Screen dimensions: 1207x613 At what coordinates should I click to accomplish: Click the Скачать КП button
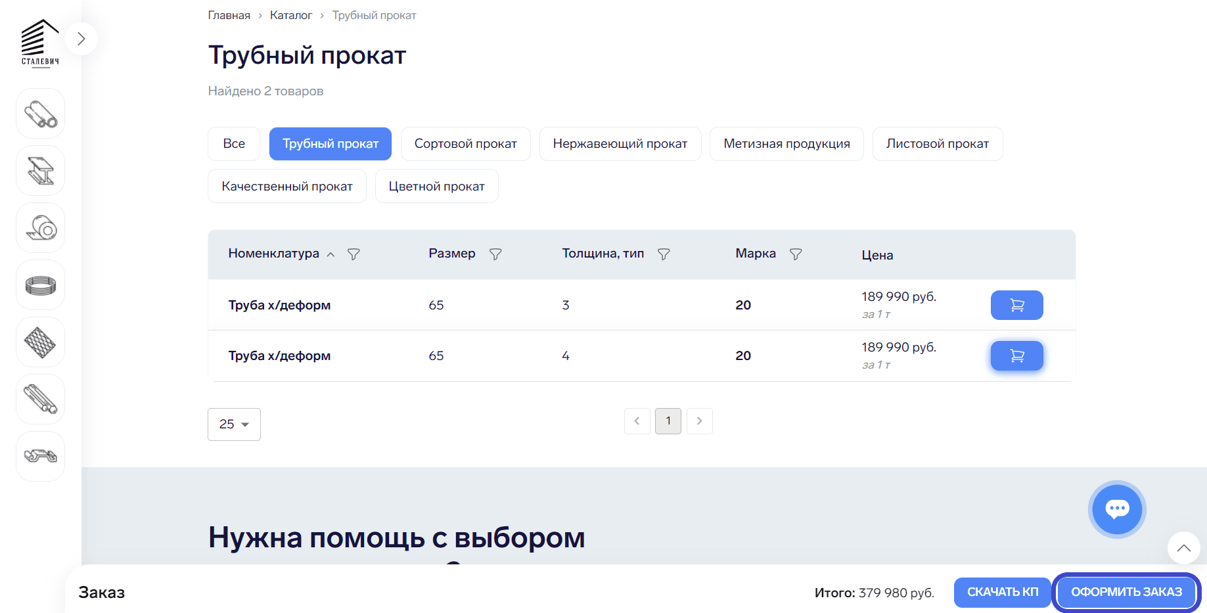click(1003, 592)
